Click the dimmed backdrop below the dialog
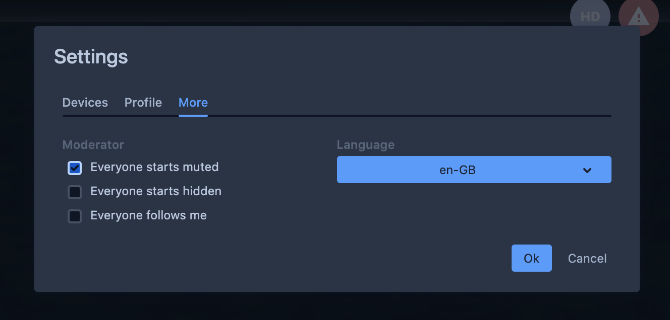This screenshot has height=320, width=670. [335, 306]
